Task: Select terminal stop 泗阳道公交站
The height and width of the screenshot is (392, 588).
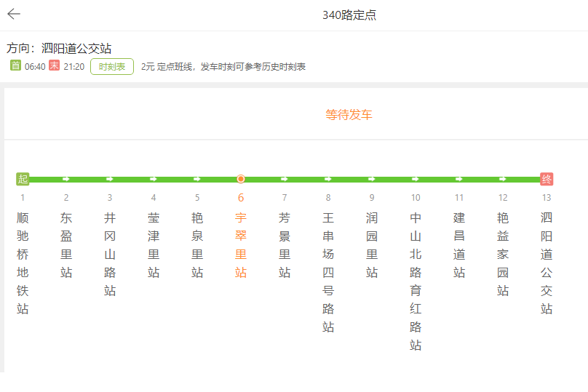Action: point(547,263)
